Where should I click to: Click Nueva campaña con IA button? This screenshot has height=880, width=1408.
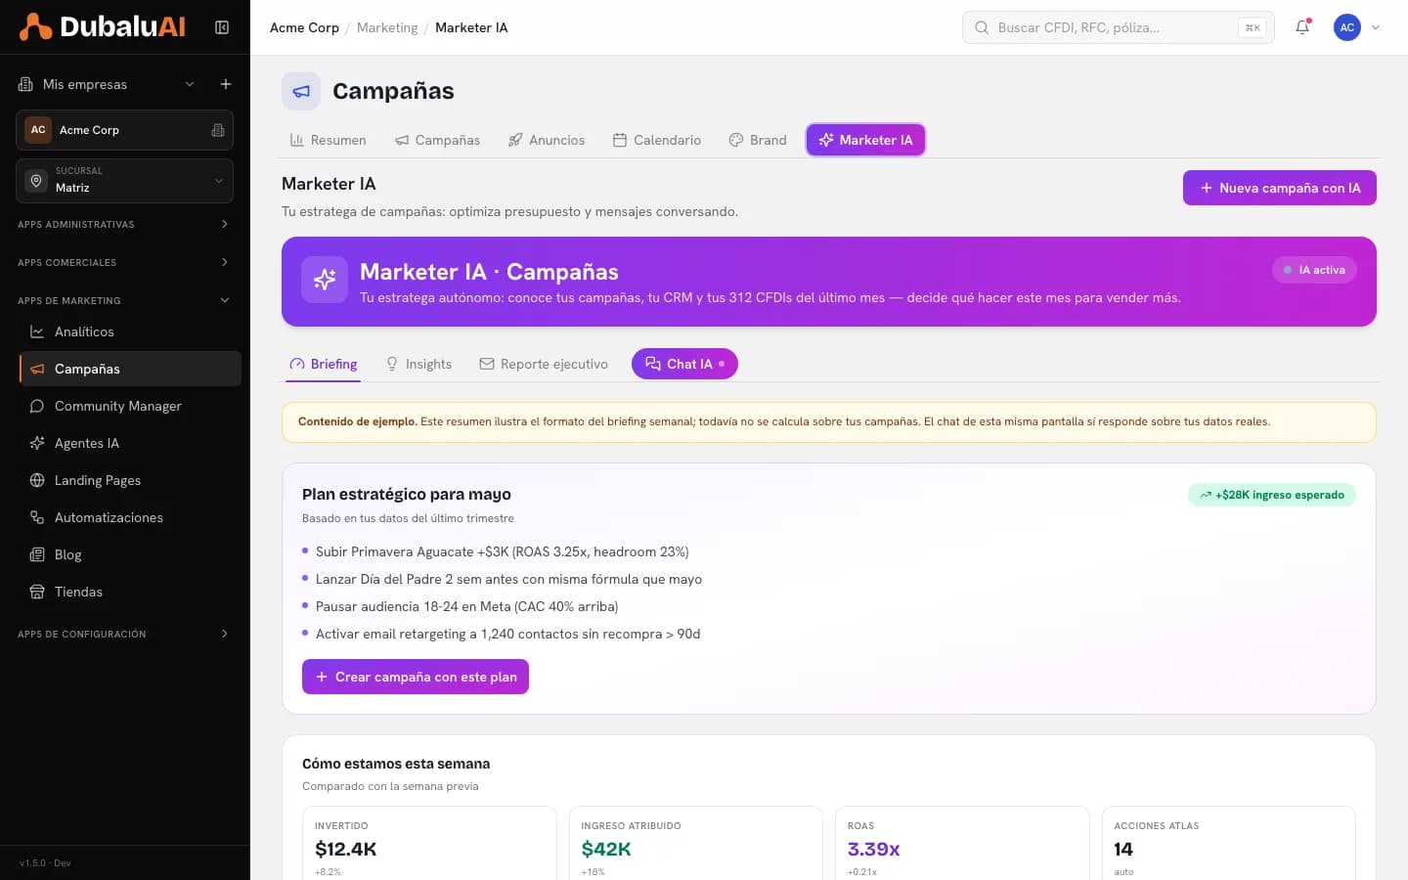(x=1279, y=188)
